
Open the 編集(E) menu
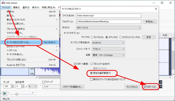[x=16, y=7]
